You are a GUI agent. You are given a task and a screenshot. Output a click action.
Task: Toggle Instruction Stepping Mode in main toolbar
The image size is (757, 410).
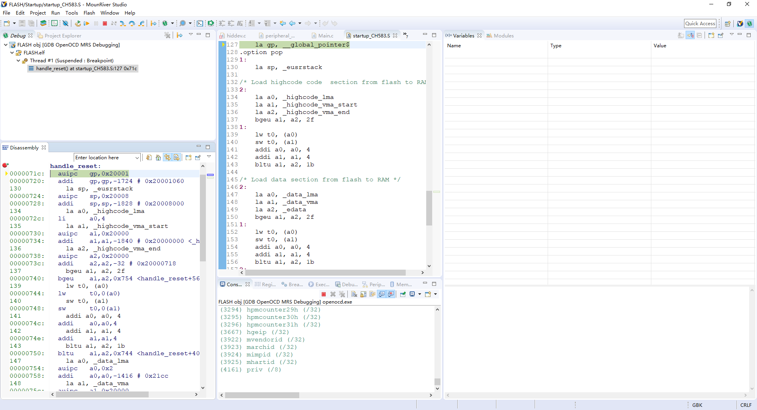click(x=153, y=23)
